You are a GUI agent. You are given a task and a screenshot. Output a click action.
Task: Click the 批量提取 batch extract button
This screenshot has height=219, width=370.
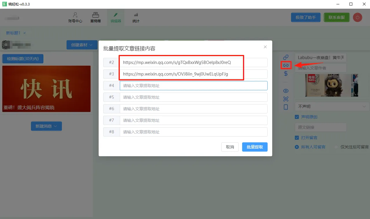click(x=255, y=147)
